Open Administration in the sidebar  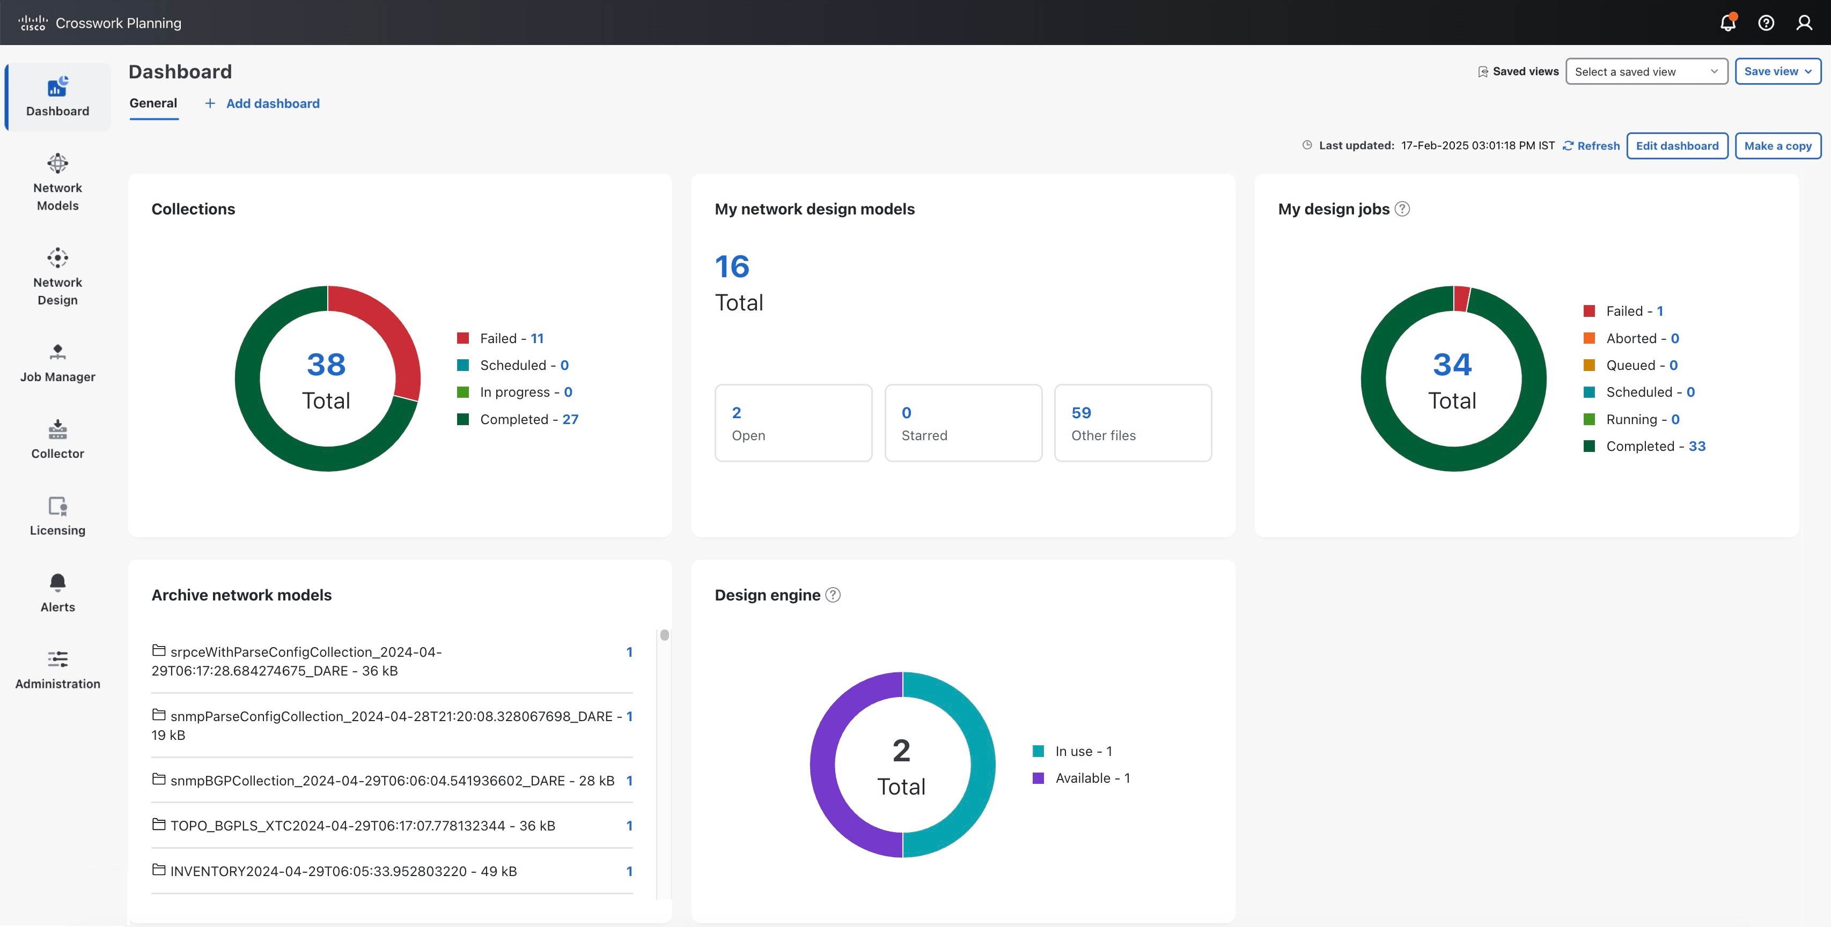tap(57, 670)
